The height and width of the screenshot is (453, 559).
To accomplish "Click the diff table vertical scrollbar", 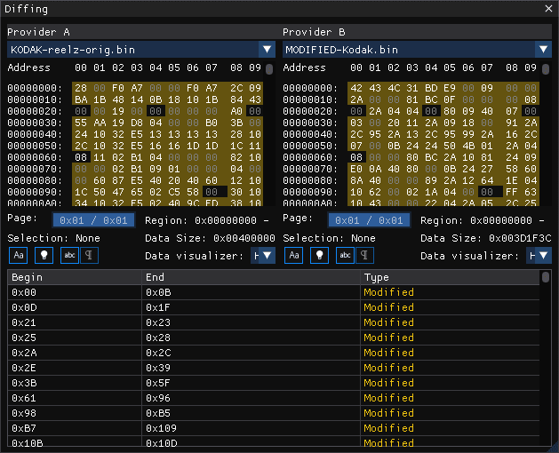I will (546, 358).
